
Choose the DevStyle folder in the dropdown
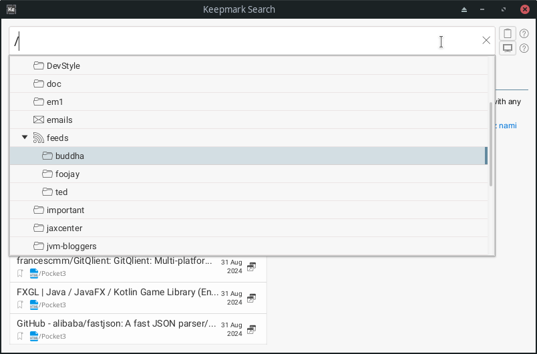click(63, 65)
